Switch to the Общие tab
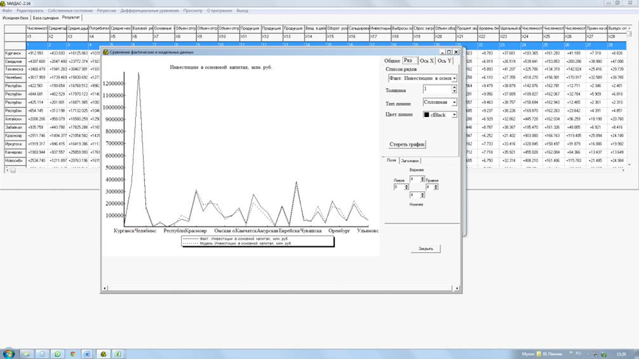Viewport: 639px width, 359px height. coord(392,60)
